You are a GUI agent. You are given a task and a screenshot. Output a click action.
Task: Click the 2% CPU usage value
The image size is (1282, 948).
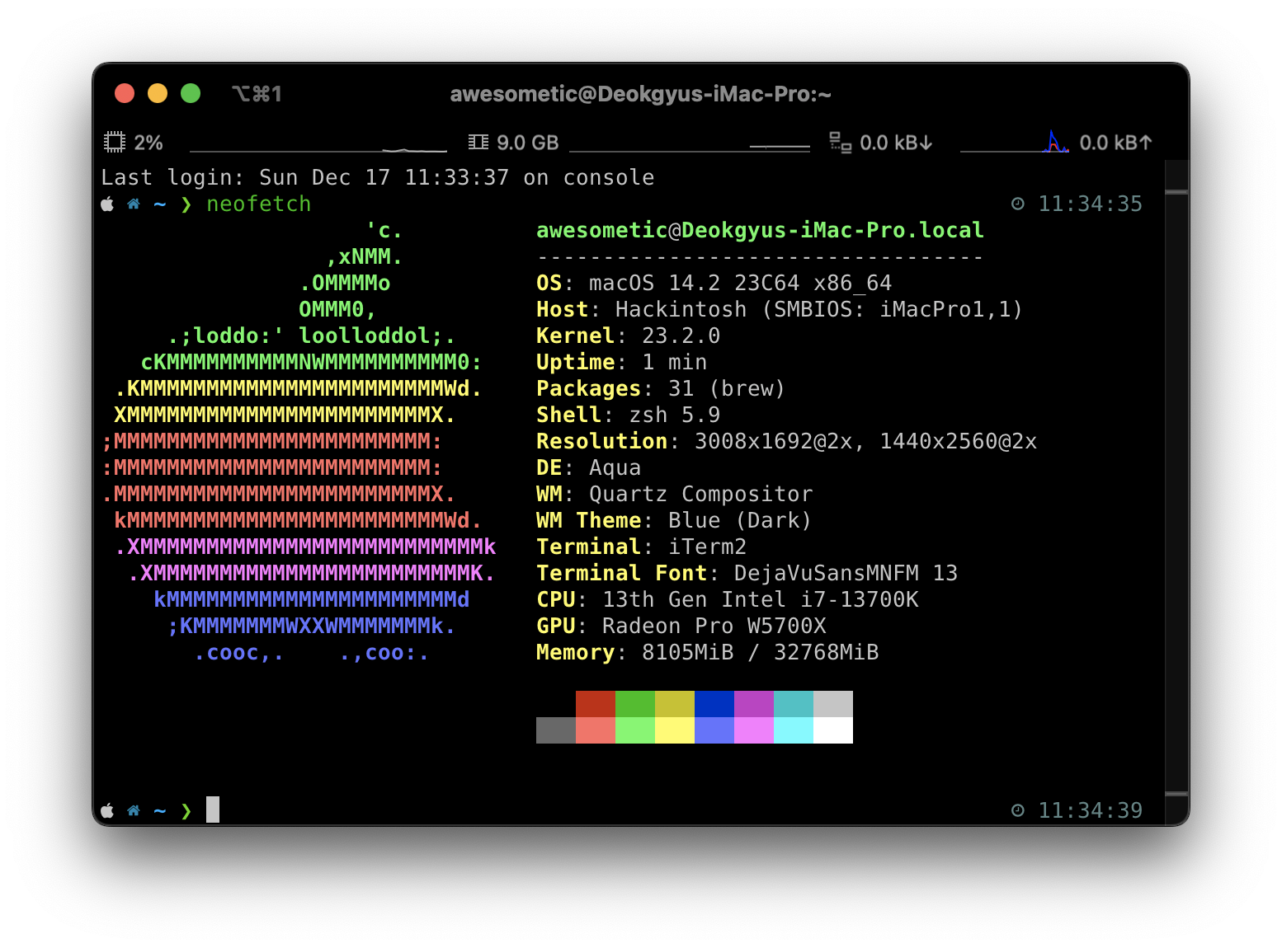(x=148, y=143)
